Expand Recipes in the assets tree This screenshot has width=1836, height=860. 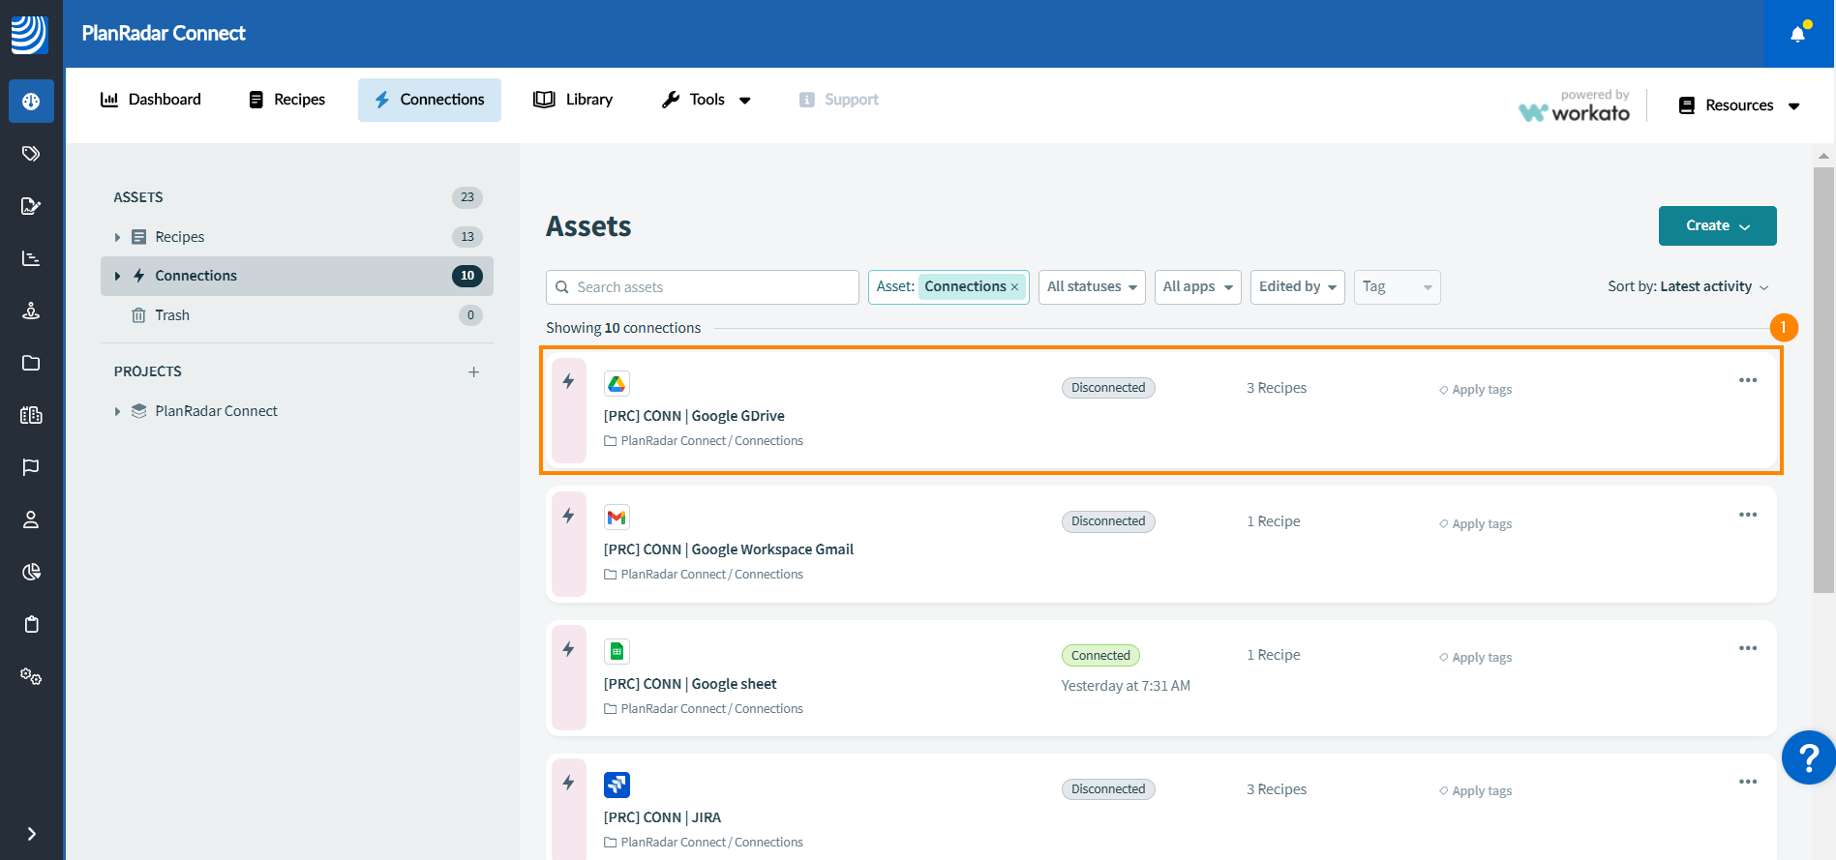[117, 237]
